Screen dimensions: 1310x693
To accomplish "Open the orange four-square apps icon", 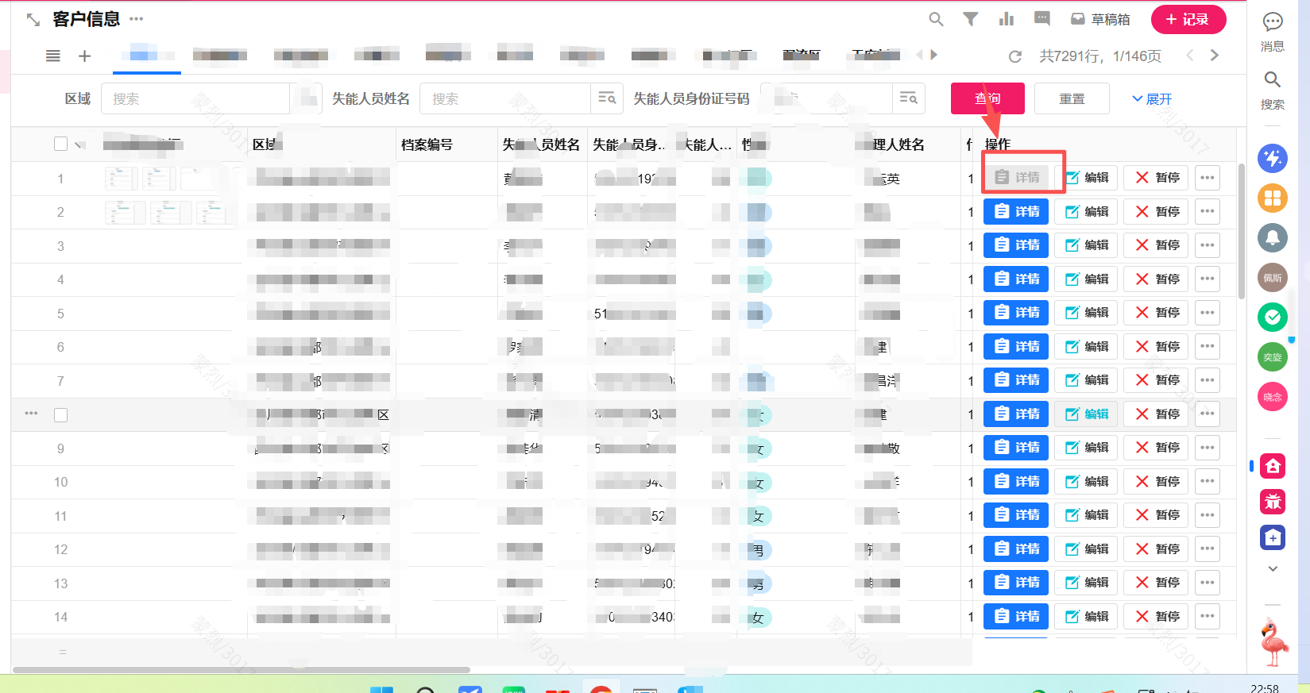I will (1273, 198).
